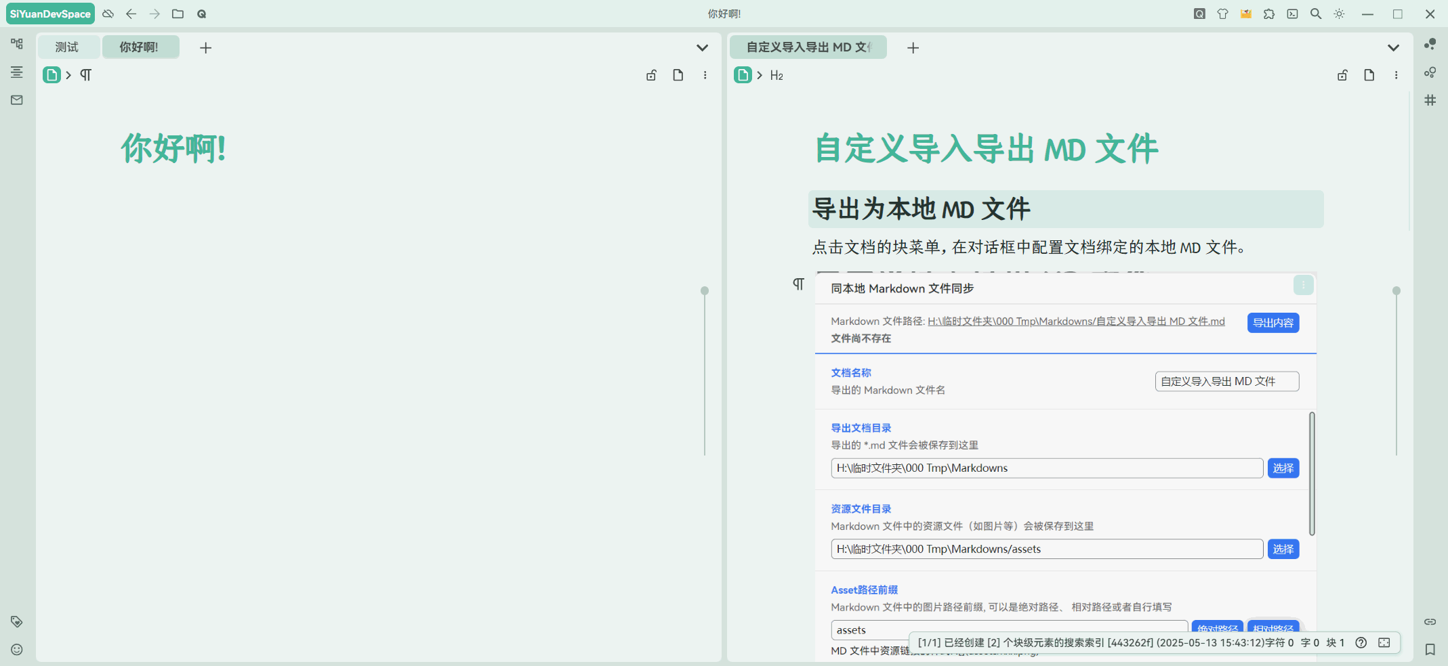Switch to the 测试 tab
1448x666 pixels.
[x=68, y=47]
